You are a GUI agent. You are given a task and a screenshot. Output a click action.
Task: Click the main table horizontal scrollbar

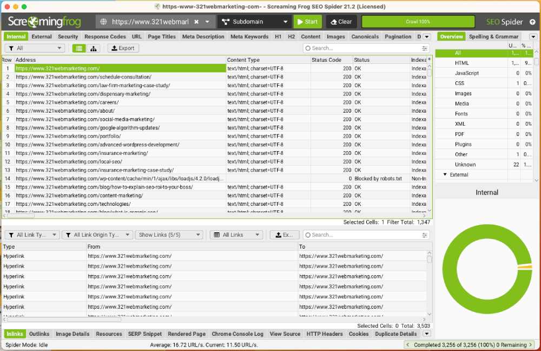tap(21, 216)
